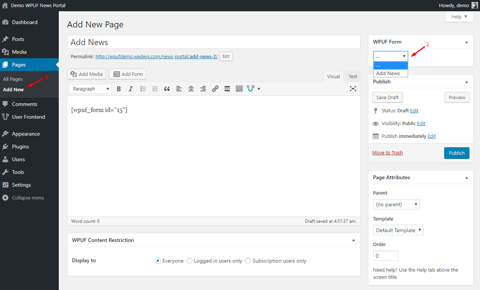Click the permalink Edit button
The image size is (480, 290).
[x=226, y=56]
